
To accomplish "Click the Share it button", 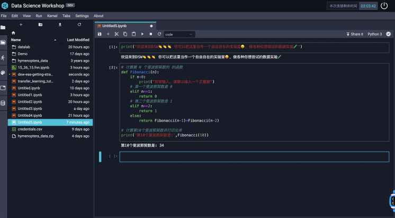I will tap(354, 34).
